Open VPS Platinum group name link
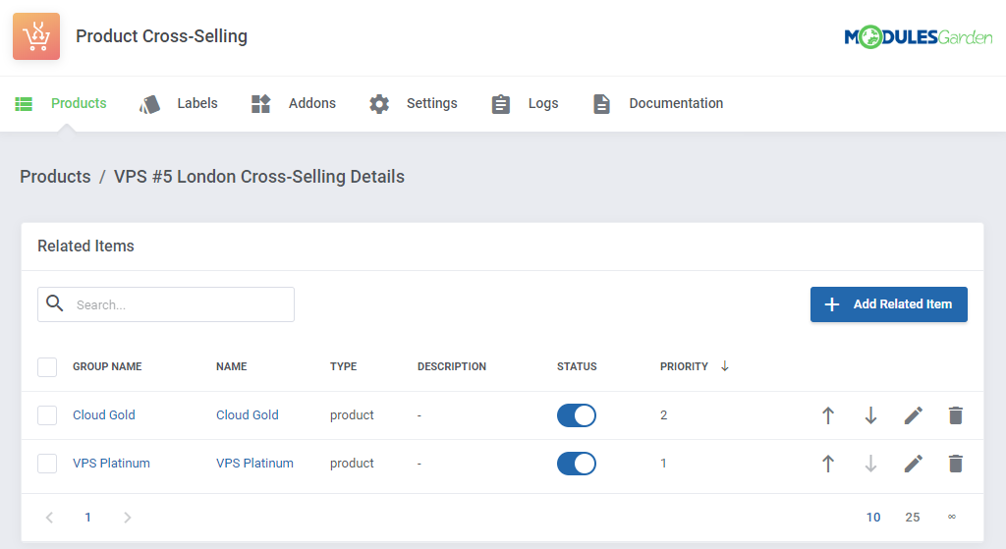 [x=111, y=463]
